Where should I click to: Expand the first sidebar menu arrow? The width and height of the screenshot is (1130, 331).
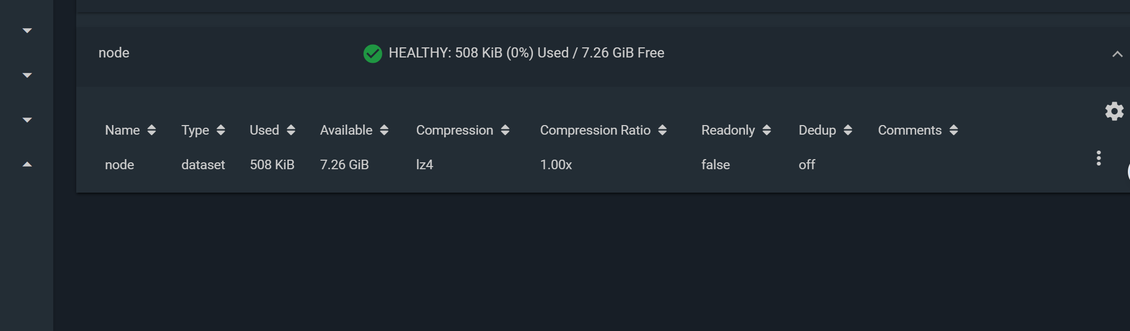click(27, 31)
